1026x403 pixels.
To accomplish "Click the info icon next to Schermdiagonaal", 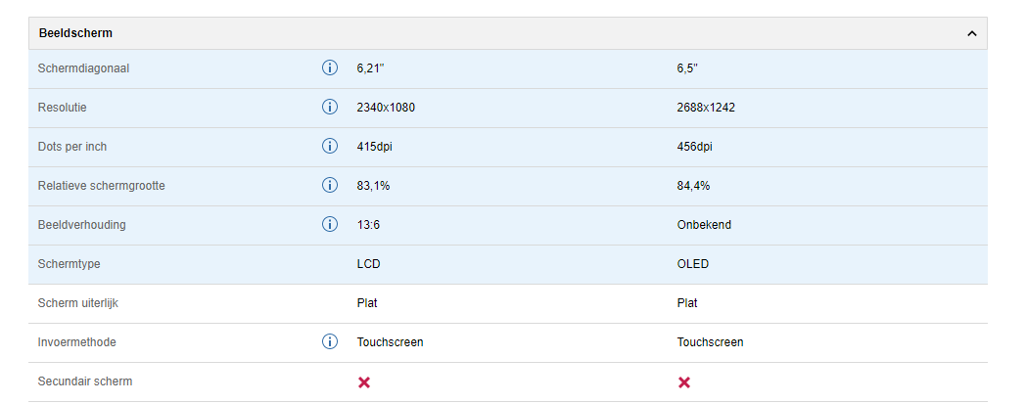I will (330, 68).
